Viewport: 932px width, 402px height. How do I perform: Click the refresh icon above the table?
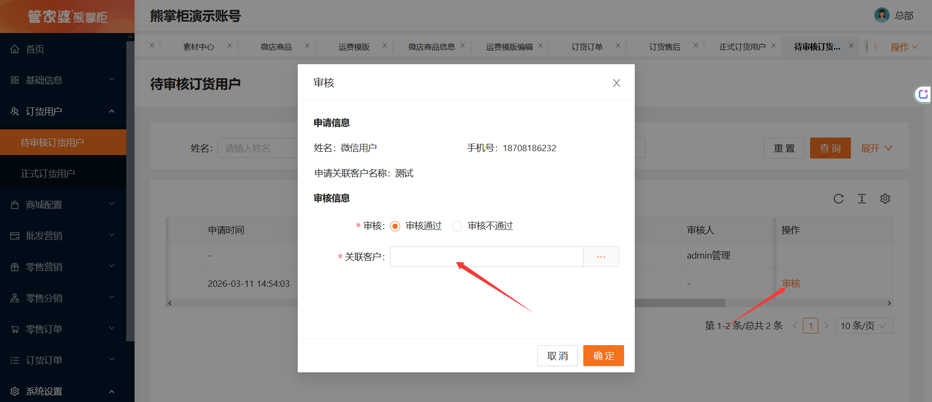pos(838,199)
